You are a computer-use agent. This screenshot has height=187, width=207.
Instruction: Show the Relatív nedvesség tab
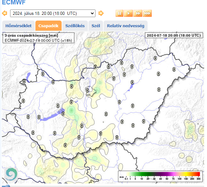(x=125, y=26)
